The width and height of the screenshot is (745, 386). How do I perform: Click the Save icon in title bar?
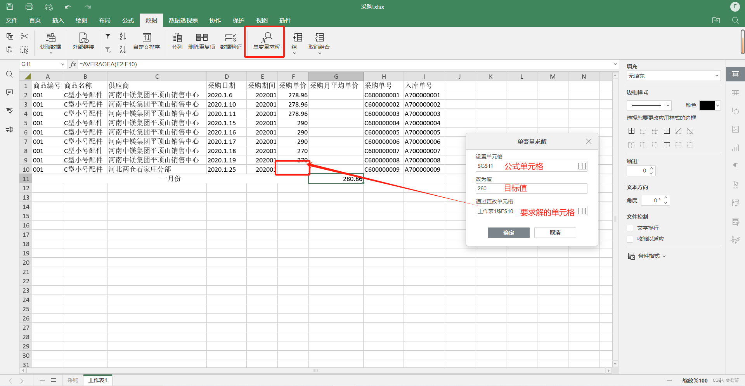10,7
